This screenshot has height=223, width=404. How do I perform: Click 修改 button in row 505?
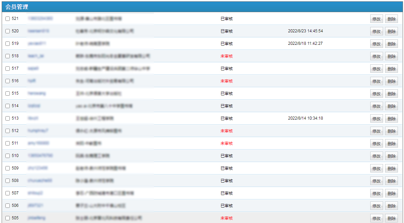pyautogui.click(x=376, y=218)
